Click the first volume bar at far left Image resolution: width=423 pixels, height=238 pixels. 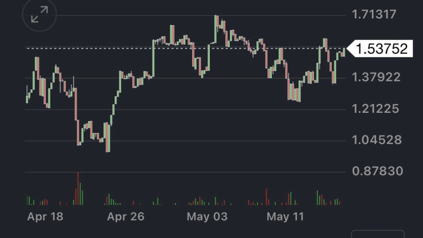click(x=27, y=200)
